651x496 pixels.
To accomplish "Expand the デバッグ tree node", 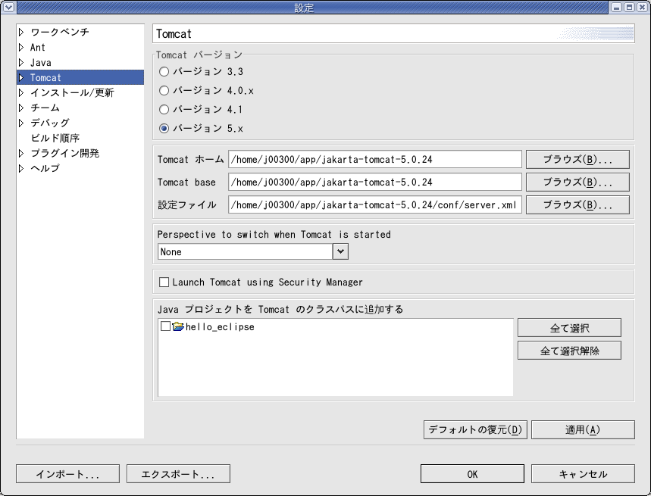I will point(21,123).
